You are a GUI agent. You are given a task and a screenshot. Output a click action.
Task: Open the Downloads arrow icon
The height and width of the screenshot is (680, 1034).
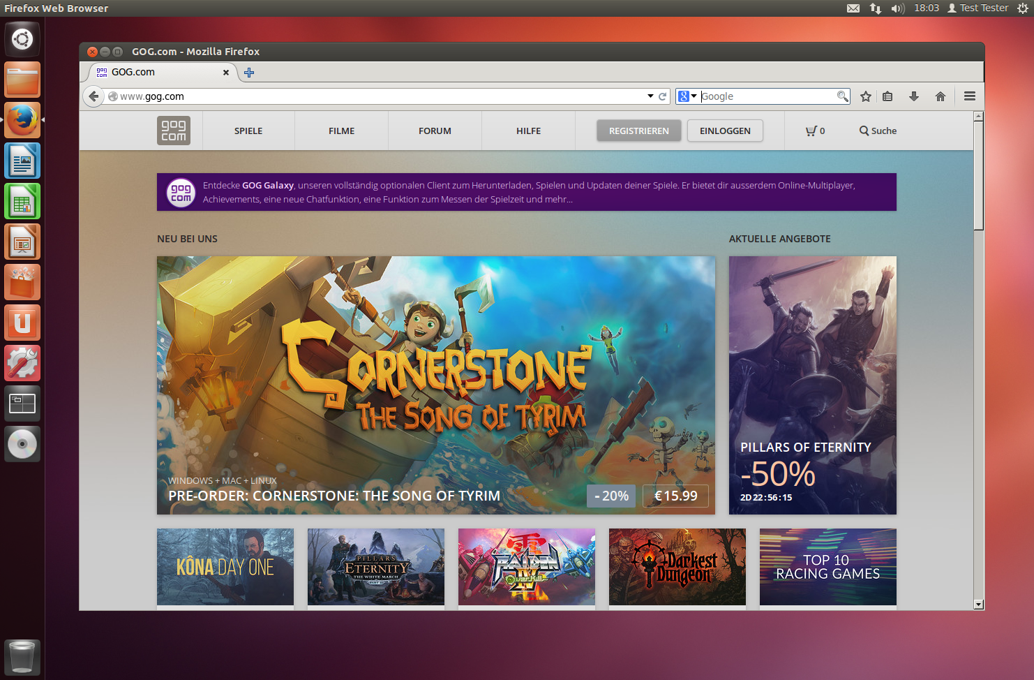[x=914, y=96]
